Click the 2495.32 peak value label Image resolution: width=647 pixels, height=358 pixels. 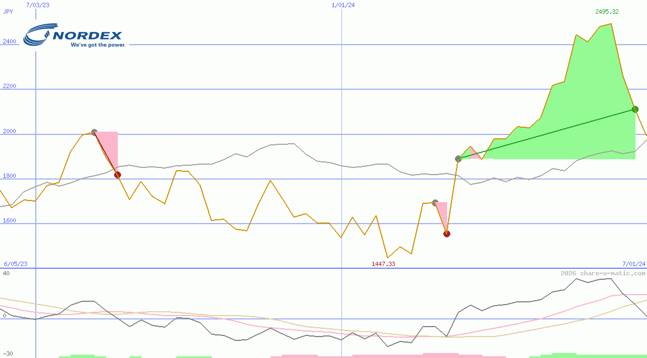tap(607, 12)
